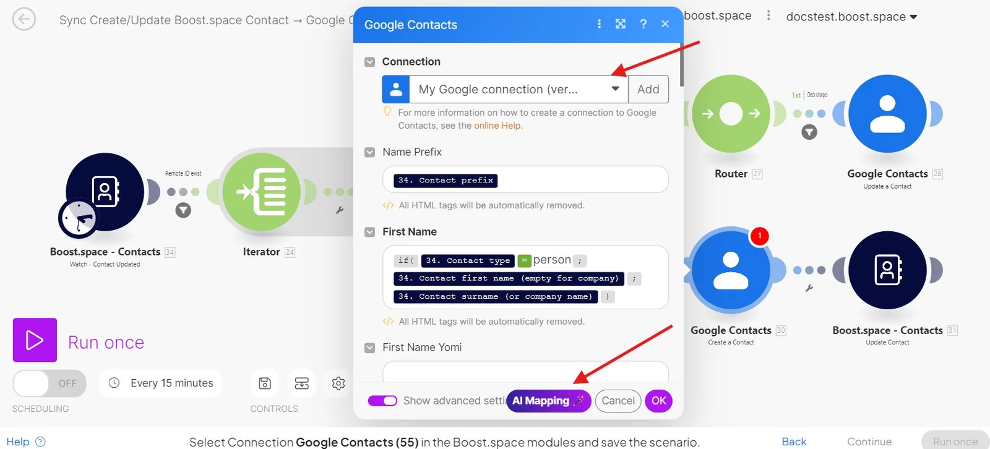Click the wrench icon before Boost.space Update Contact
The width and height of the screenshot is (990, 449).
(x=809, y=288)
